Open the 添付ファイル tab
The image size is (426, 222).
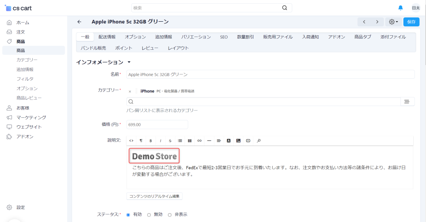tap(393, 37)
